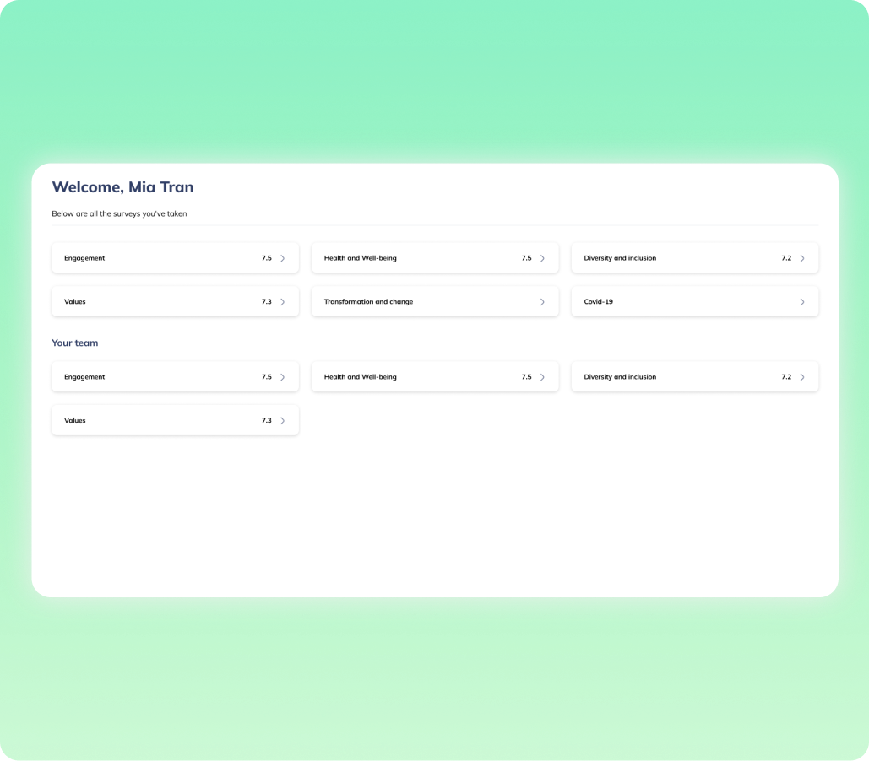This screenshot has height=761, width=869.
Task: Click the arrow on your Health and Well-being survey
Action: (542, 258)
